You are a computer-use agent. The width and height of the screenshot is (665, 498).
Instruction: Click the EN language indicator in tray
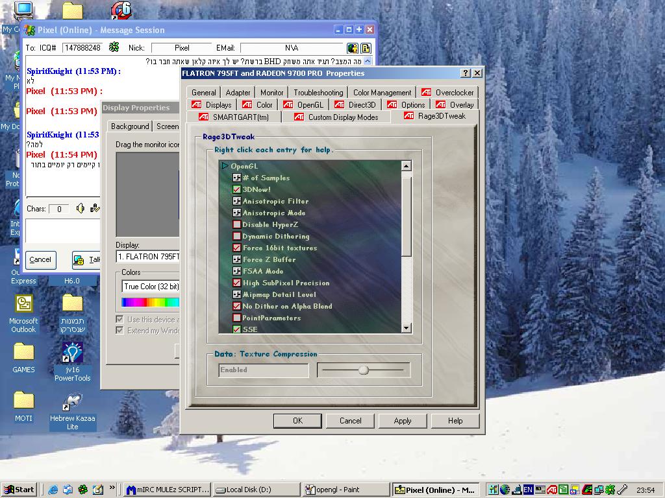click(528, 490)
